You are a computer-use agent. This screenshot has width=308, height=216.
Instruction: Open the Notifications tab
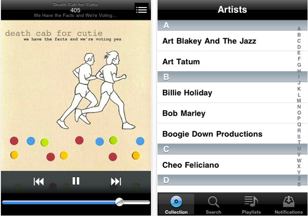tap(289, 204)
